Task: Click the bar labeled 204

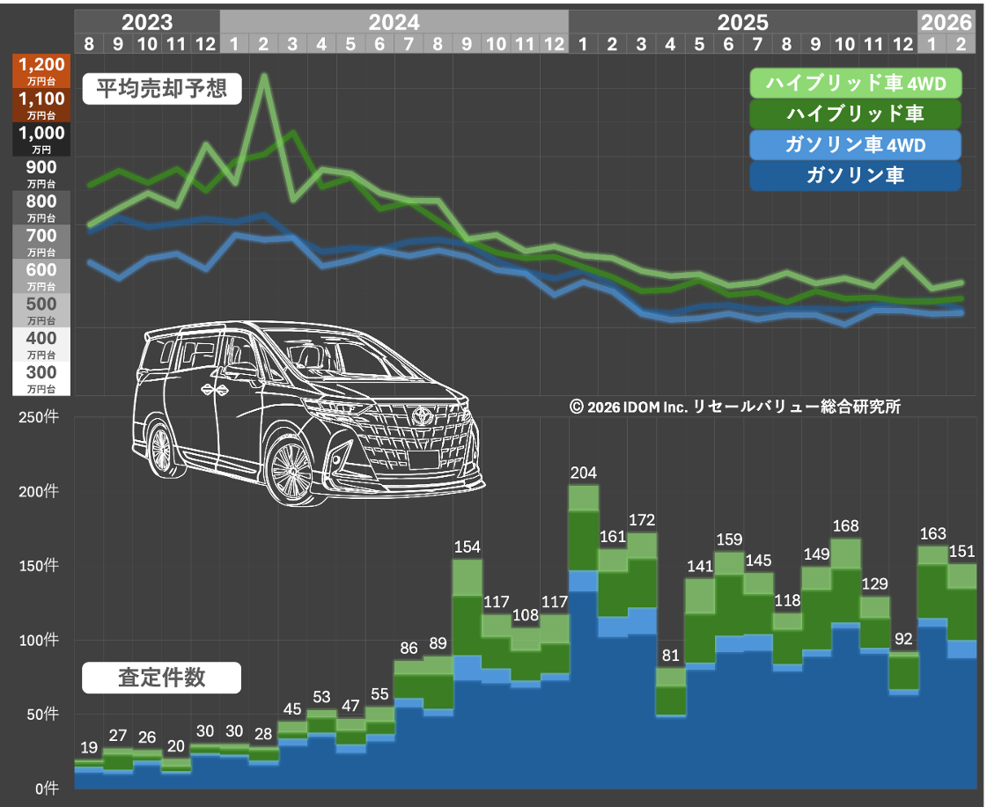Action: 583,634
